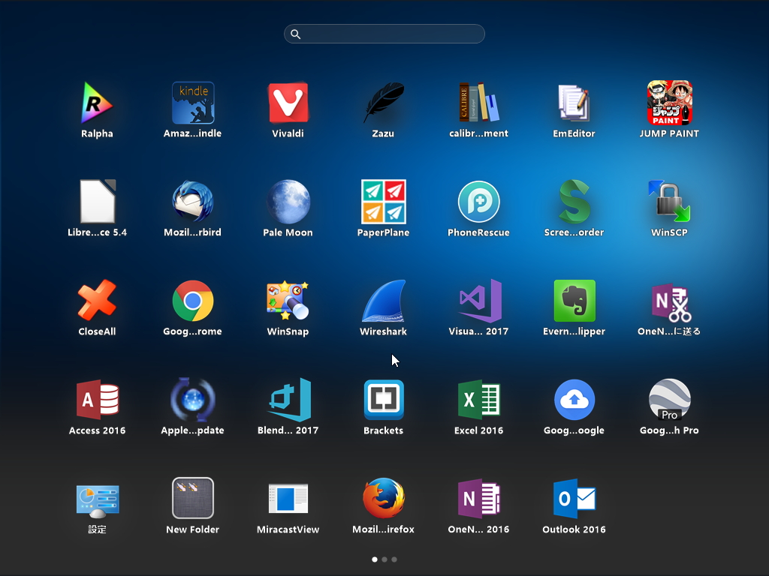Open PaperPlane app icon
Screen dimensions: 769x576
[384, 201]
